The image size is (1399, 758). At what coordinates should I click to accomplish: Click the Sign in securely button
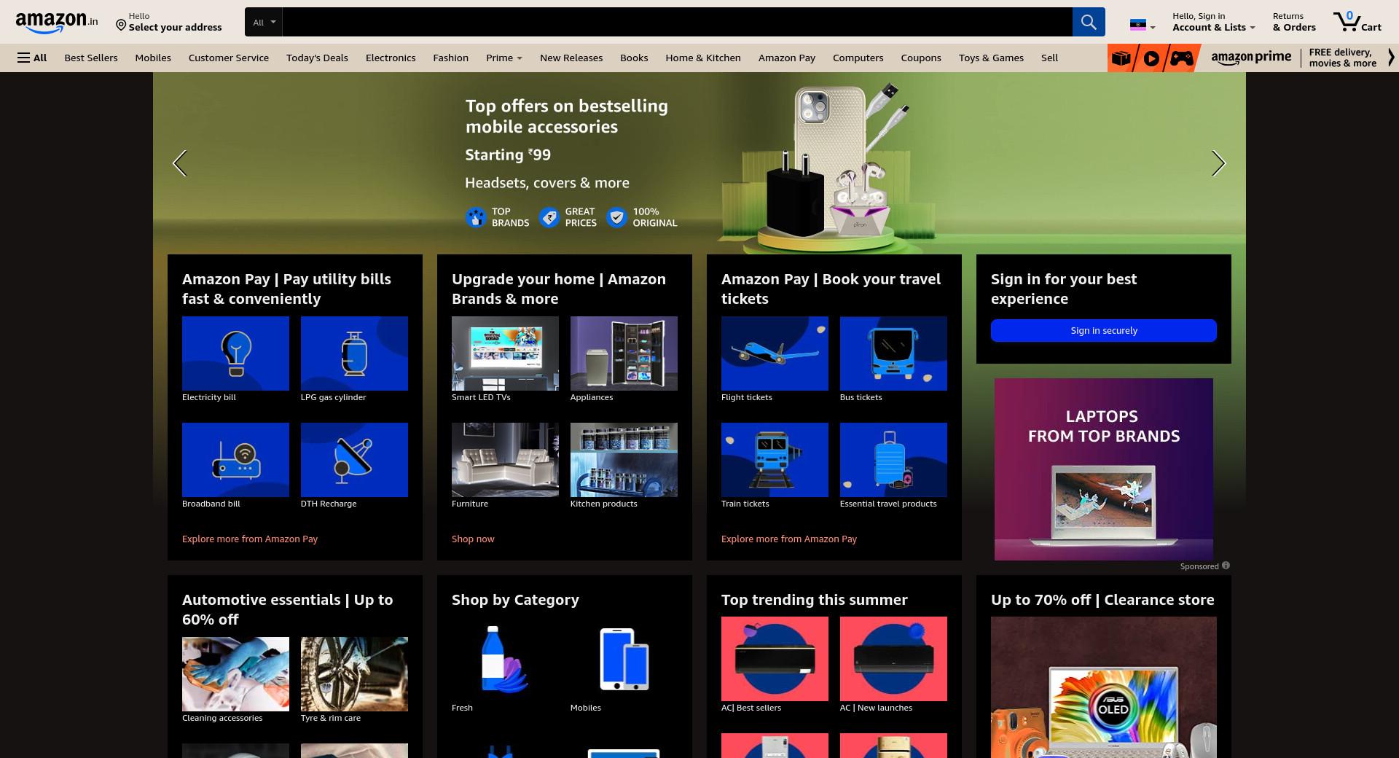(1104, 330)
